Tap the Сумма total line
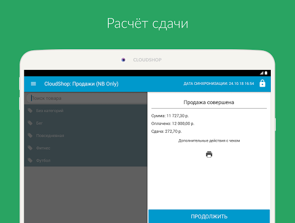The width and height of the screenshot is (295, 223). [170, 116]
